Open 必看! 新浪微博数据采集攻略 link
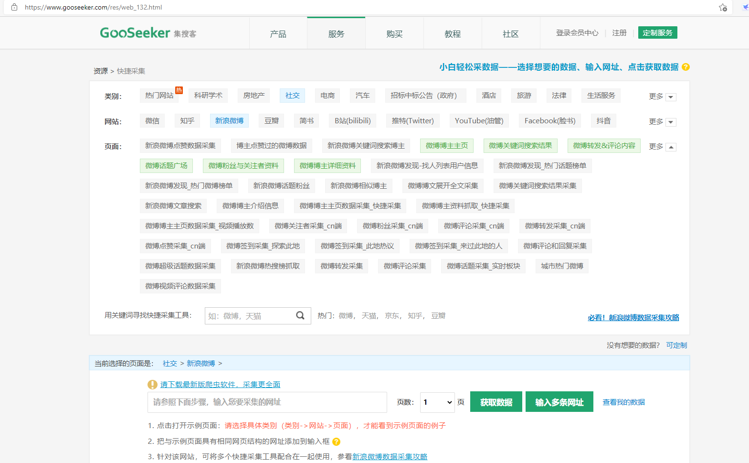 tap(633, 318)
